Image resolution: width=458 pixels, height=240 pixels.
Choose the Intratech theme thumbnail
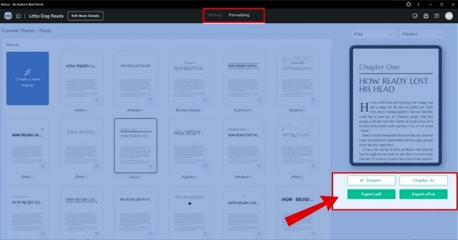coord(244,145)
